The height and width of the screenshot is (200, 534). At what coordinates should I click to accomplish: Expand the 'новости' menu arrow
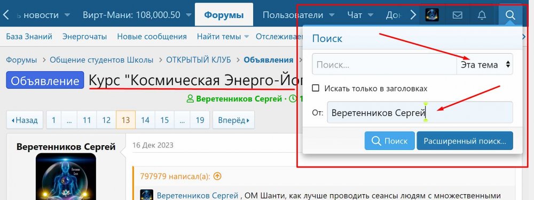pyautogui.click(x=67, y=15)
